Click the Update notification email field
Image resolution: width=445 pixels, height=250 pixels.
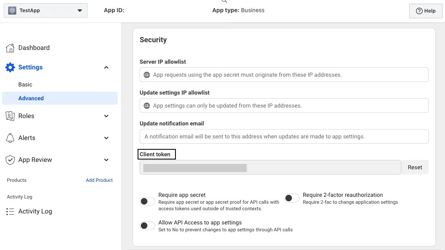click(284, 136)
